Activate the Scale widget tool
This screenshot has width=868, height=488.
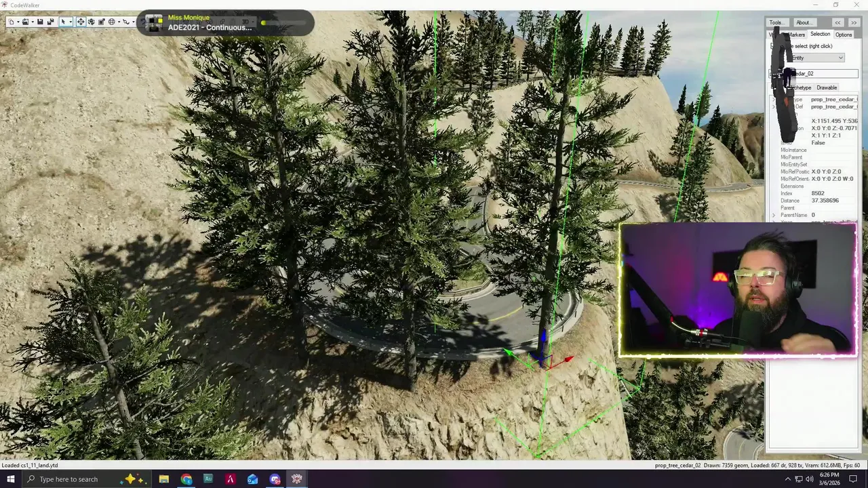click(x=101, y=22)
